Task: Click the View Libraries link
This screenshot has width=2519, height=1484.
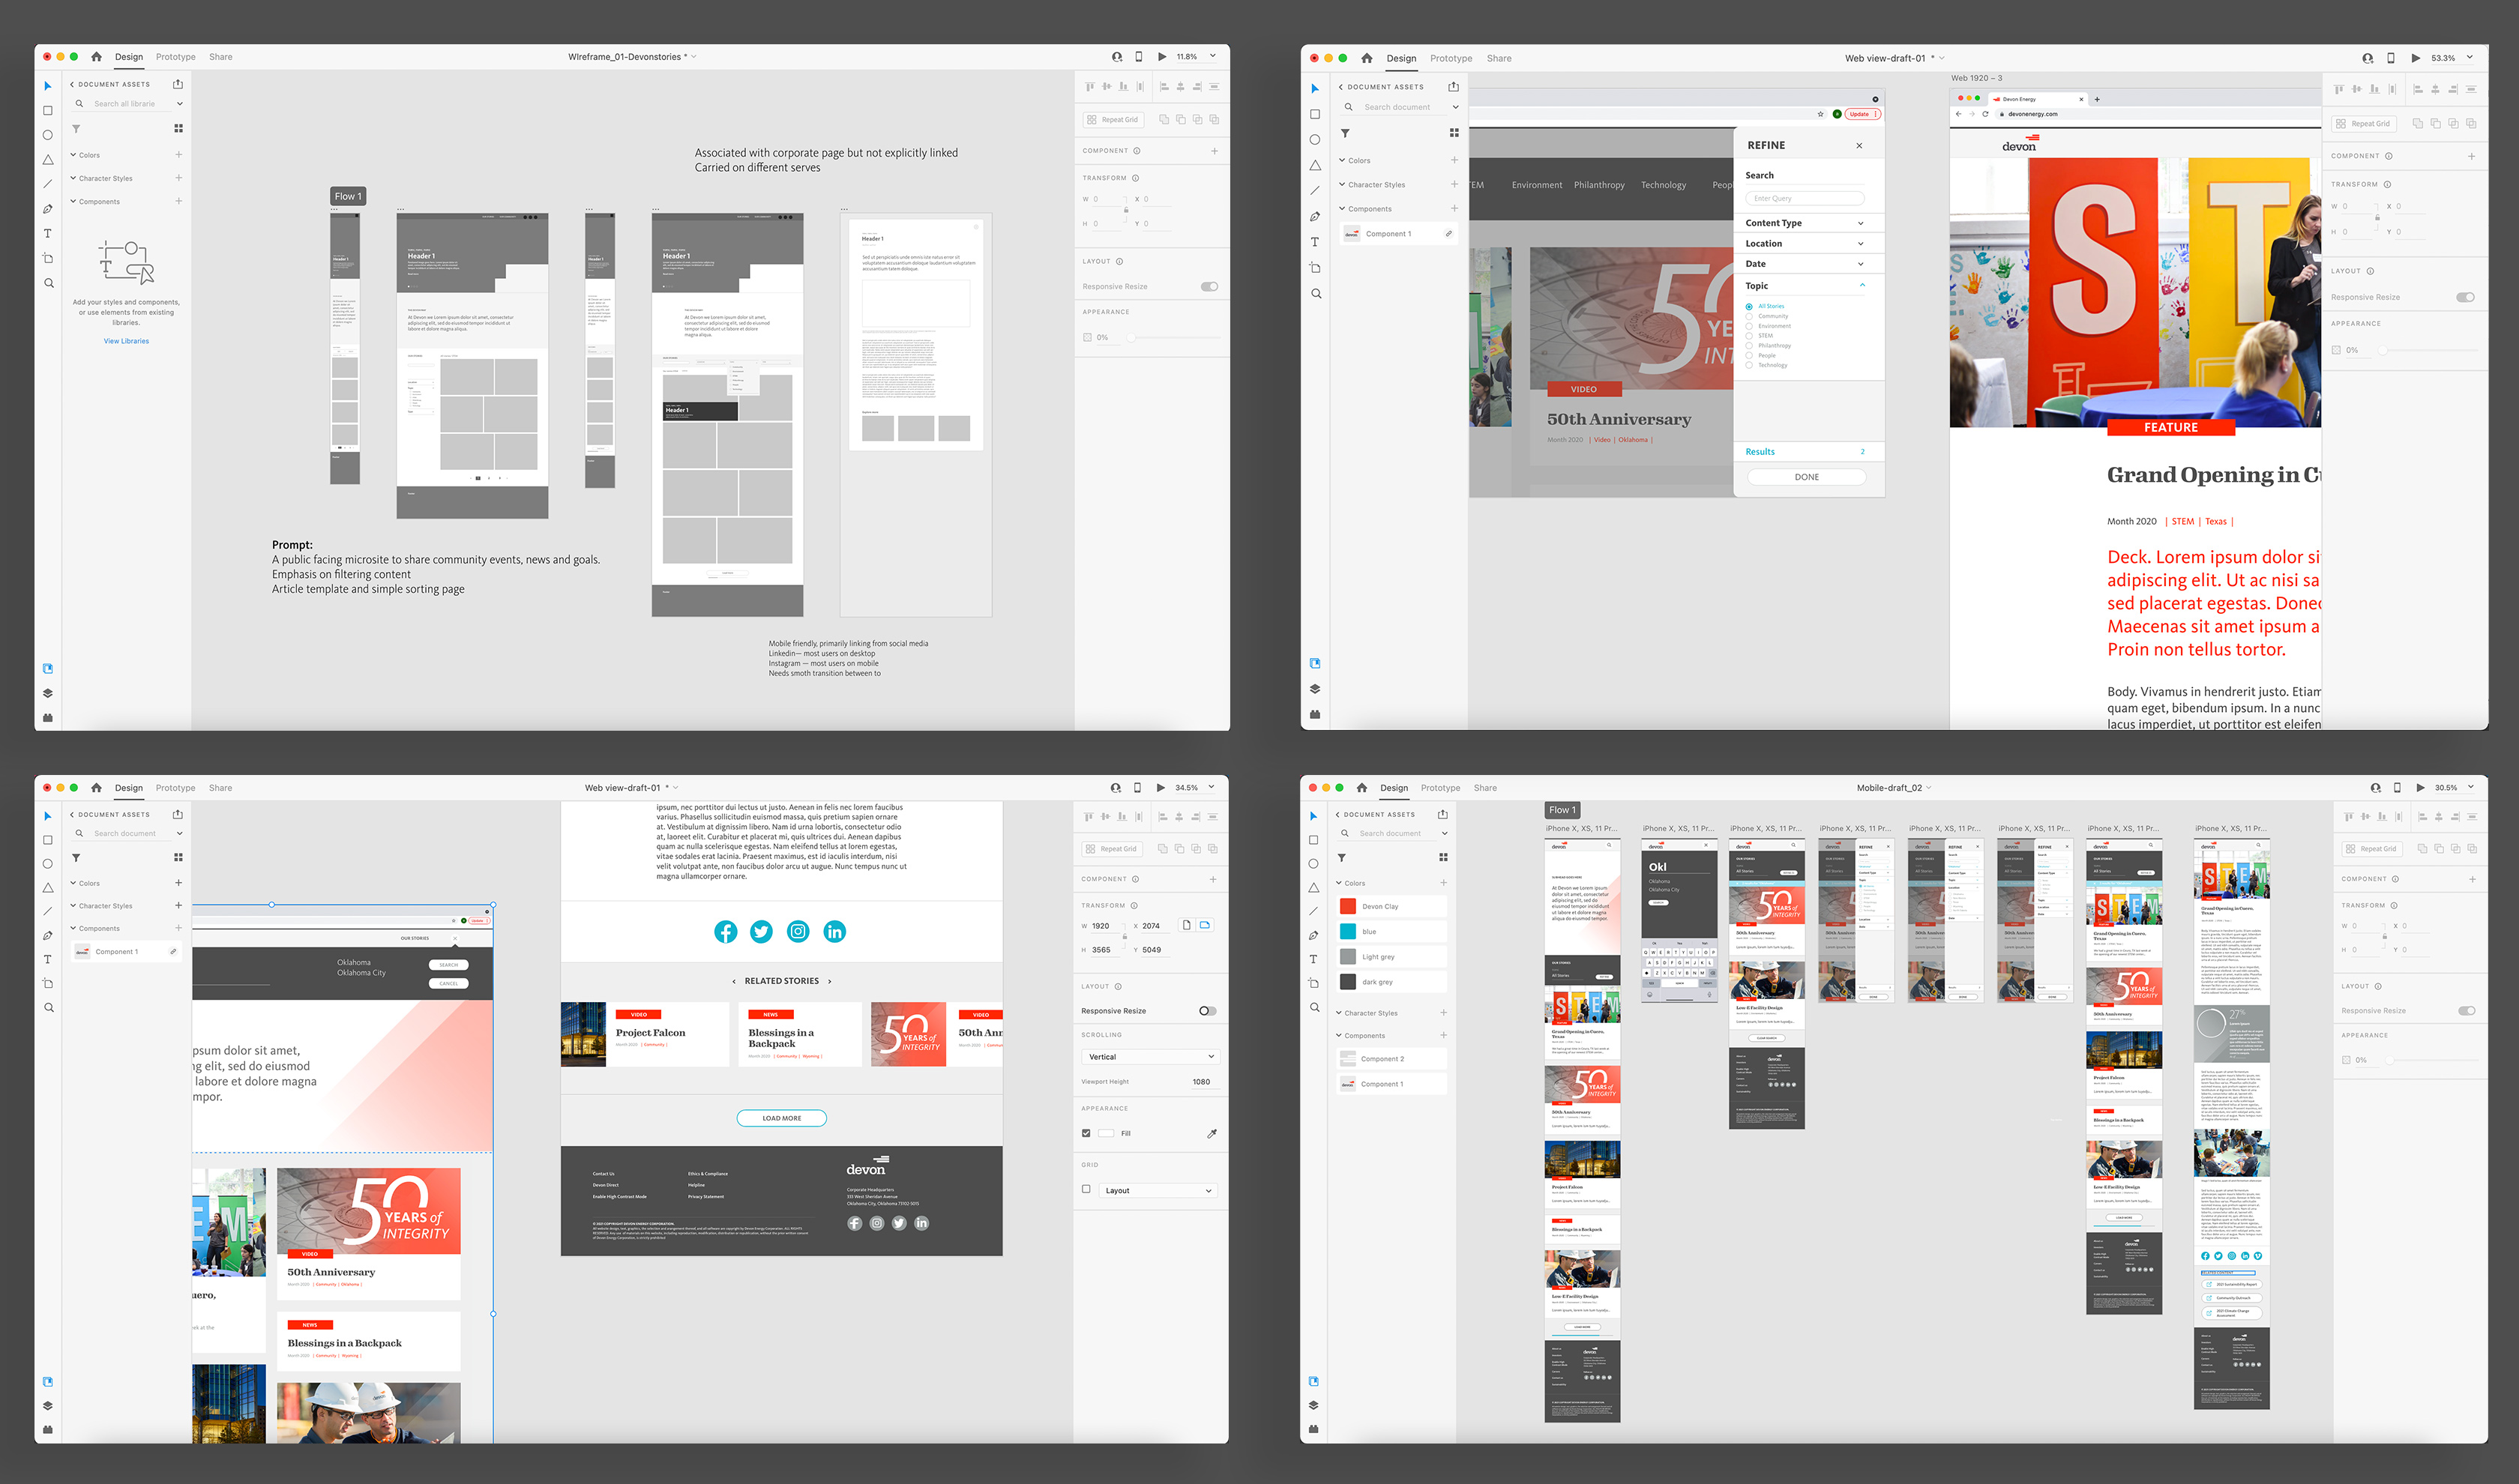Action: [x=126, y=341]
